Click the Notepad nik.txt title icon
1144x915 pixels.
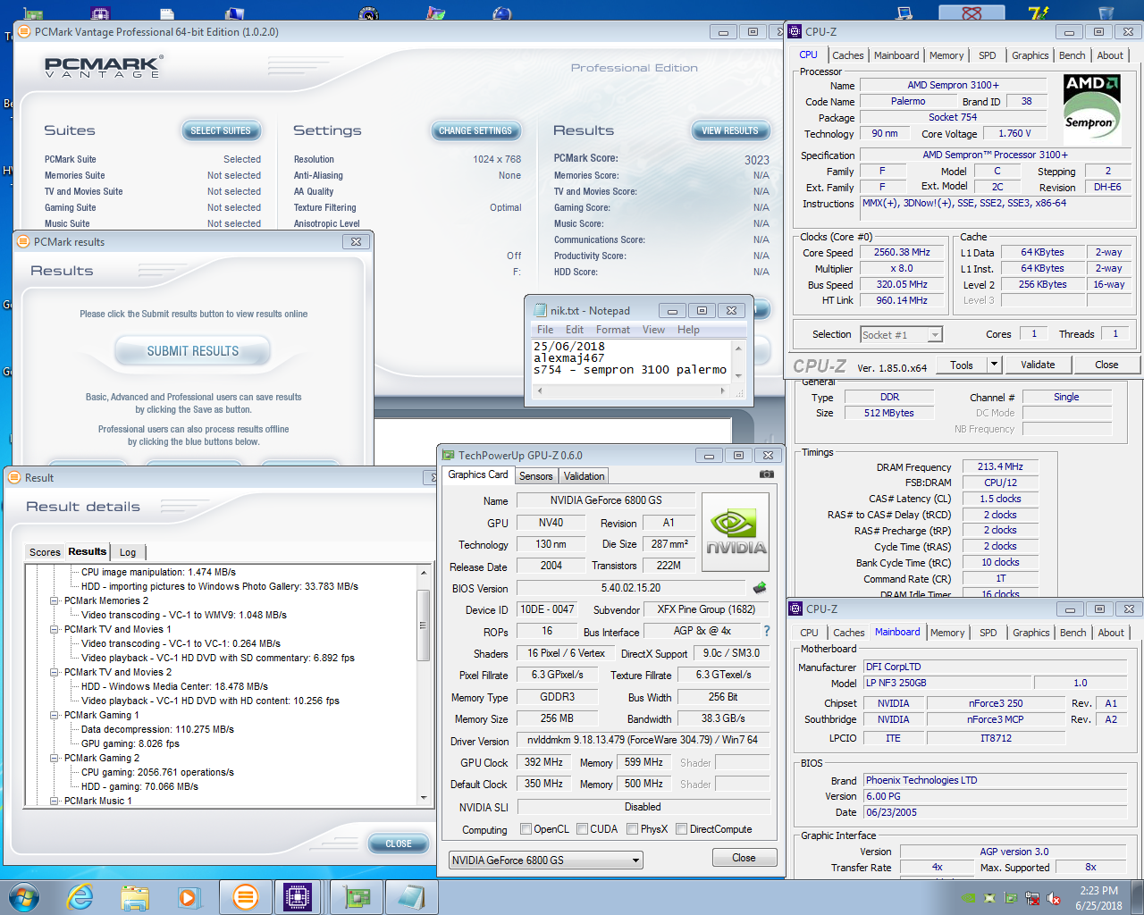540,310
